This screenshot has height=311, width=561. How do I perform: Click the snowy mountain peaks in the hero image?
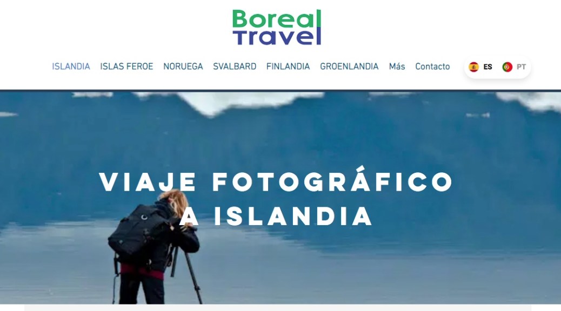point(250,102)
